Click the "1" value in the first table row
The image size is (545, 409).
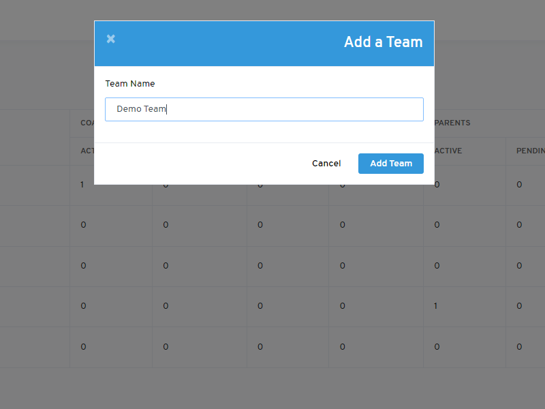82,185
